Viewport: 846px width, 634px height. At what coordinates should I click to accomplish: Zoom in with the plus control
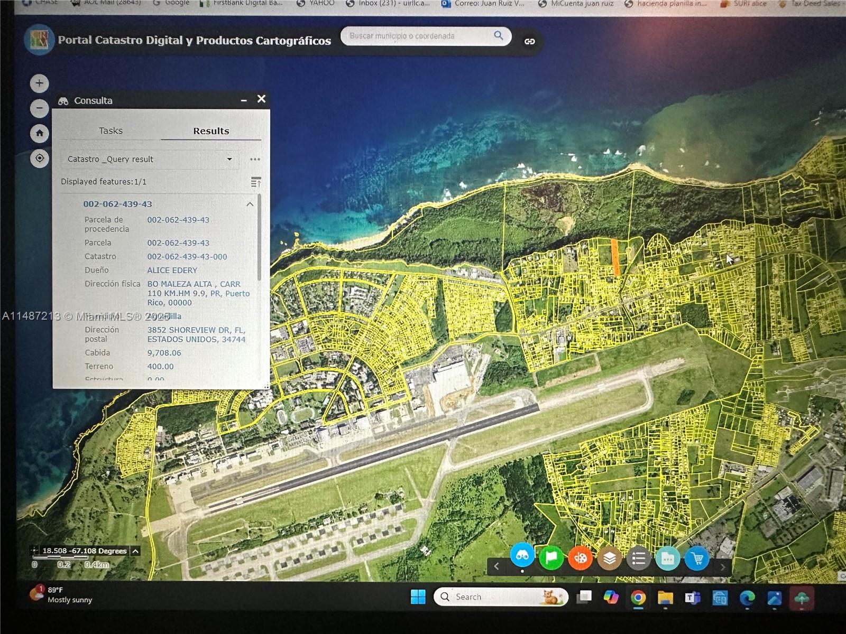point(39,83)
